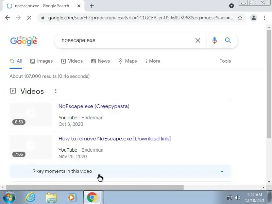
Task: Switch to News results
Action: coord(100,61)
